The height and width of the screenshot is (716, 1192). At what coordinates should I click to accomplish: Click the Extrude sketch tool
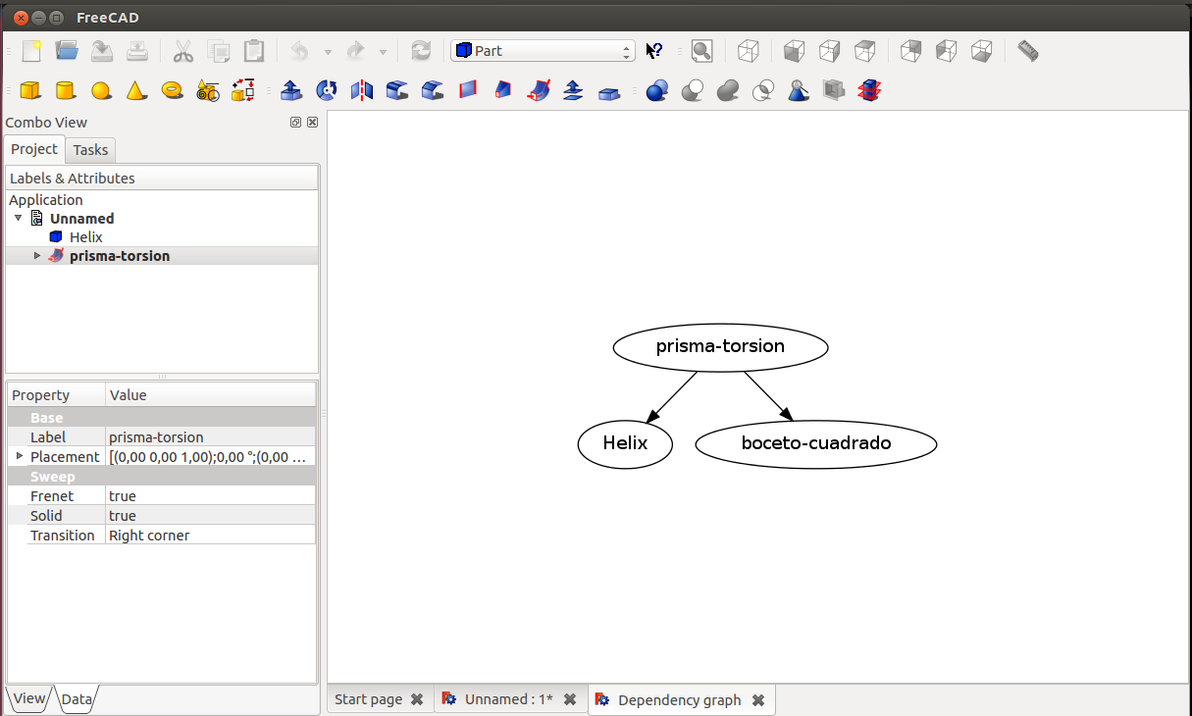290,90
